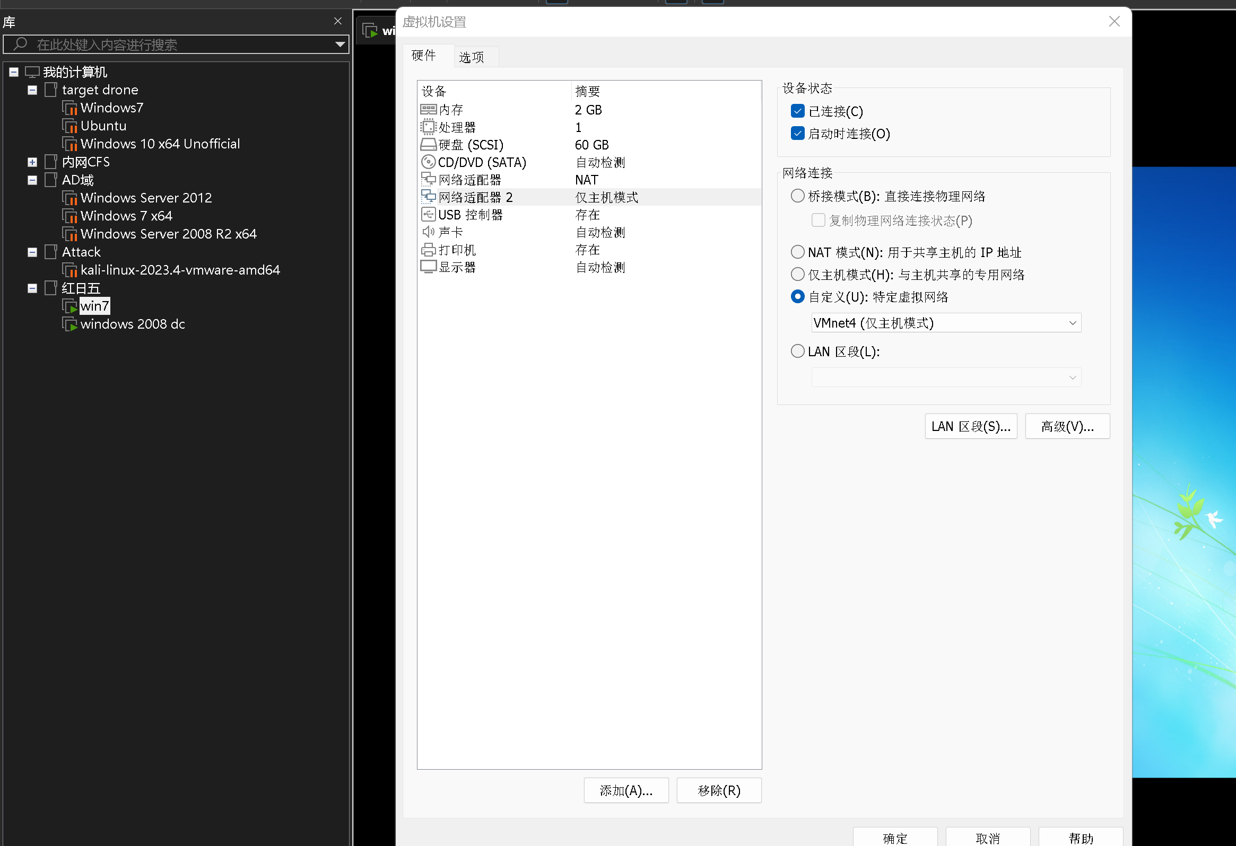Toggle 启动时连接 (Connect at power on)
This screenshot has height=846, width=1236.
click(x=797, y=134)
